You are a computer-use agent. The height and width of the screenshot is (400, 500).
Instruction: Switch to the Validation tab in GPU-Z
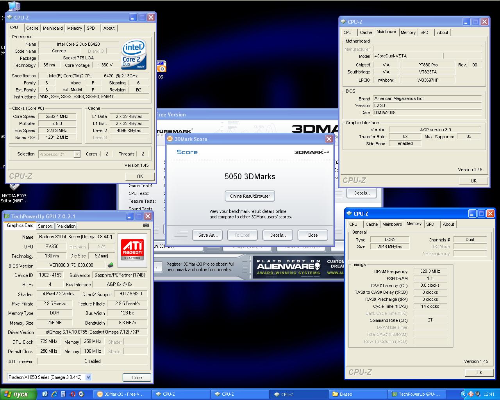tap(66, 226)
